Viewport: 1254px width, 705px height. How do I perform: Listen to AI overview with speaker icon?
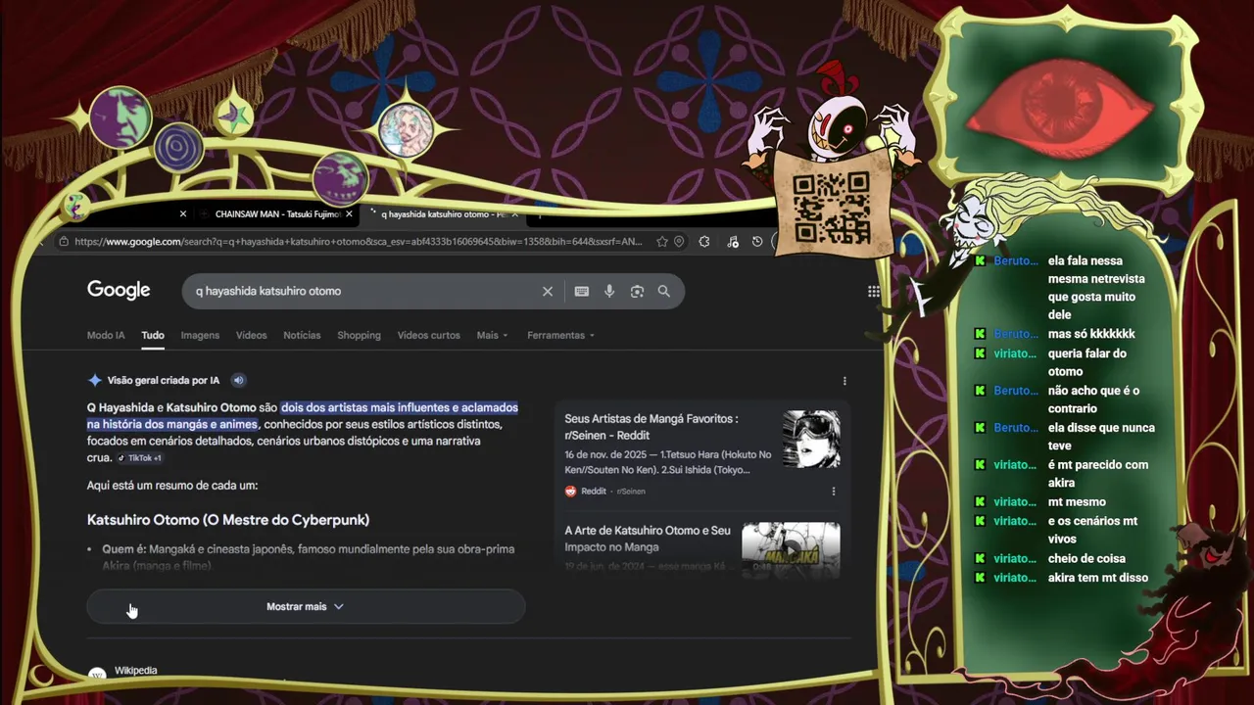(238, 380)
